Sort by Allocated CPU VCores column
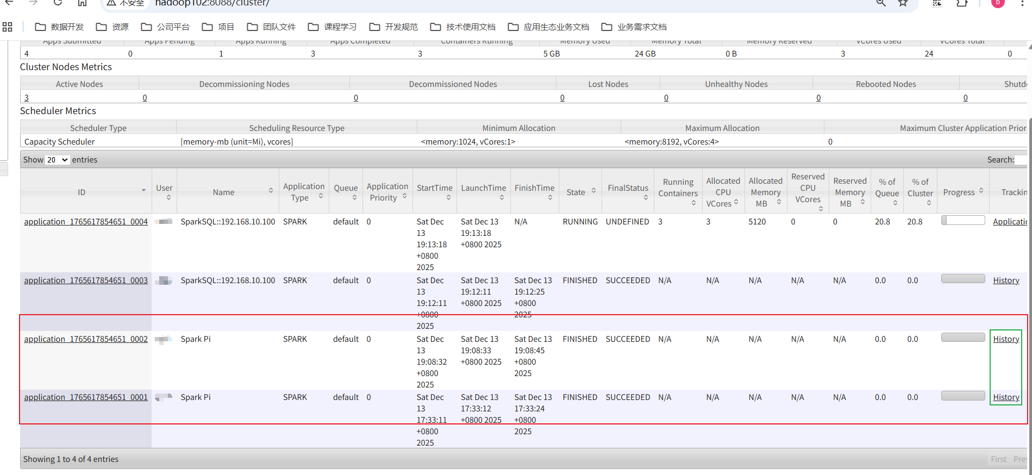1032x475 pixels. pyautogui.click(x=723, y=191)
